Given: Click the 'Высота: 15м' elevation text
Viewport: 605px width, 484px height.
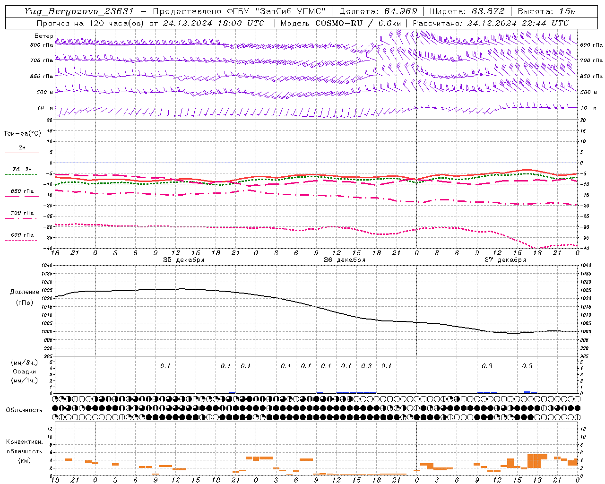Looking at the screenshot, I should coord(547,11).
